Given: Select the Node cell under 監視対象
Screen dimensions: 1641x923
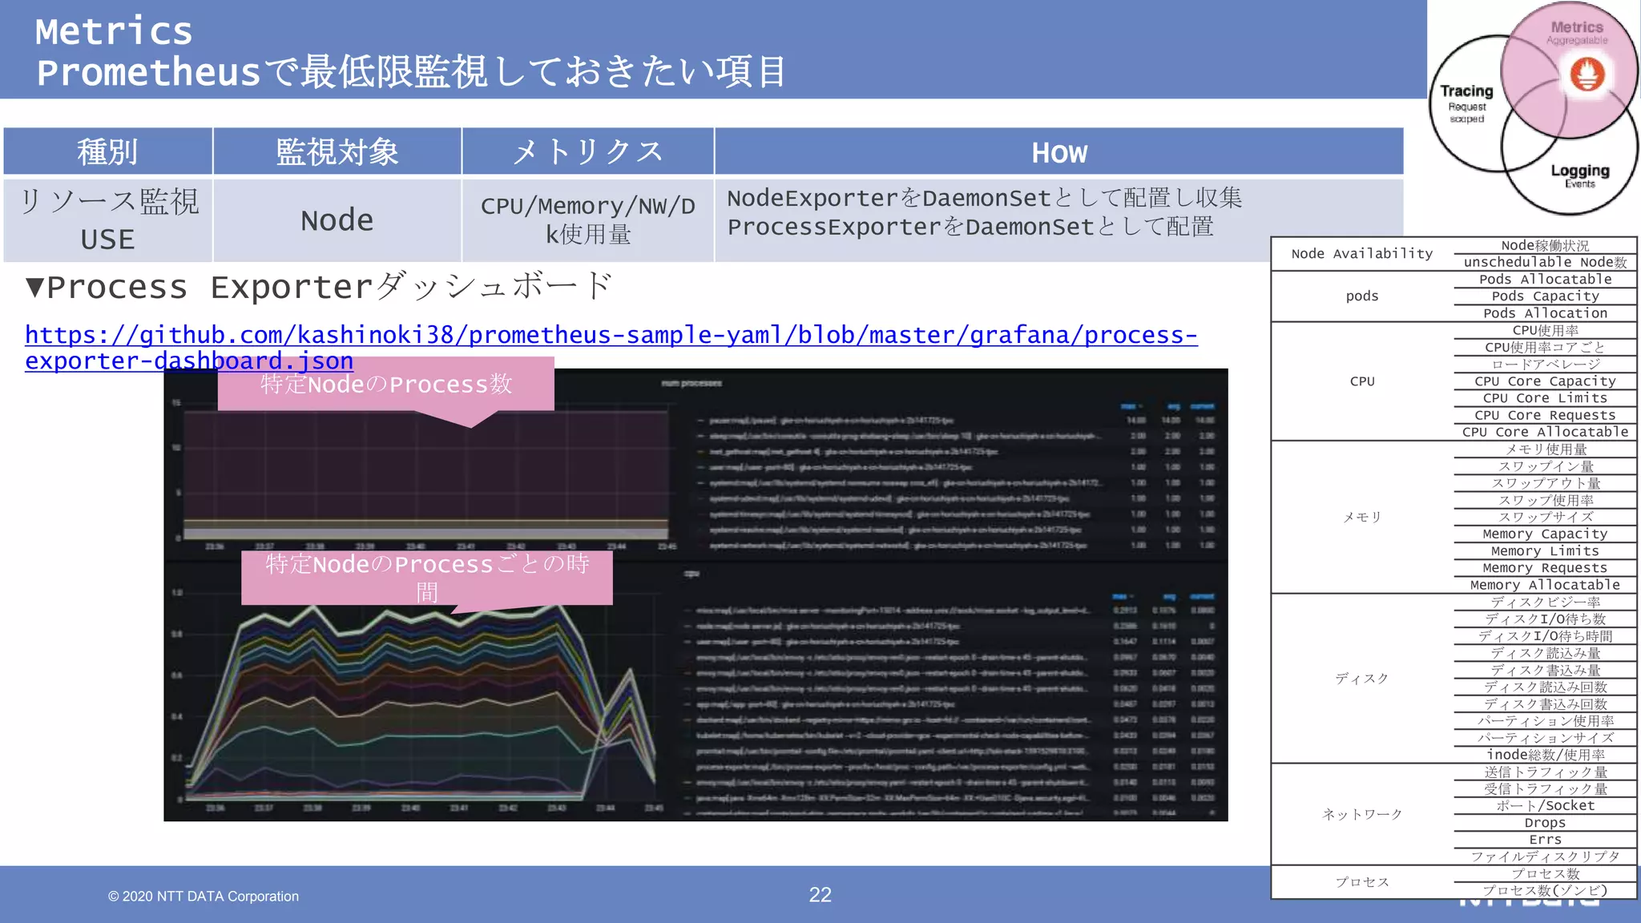Looking at the screenshot, I should pos(337,220).
